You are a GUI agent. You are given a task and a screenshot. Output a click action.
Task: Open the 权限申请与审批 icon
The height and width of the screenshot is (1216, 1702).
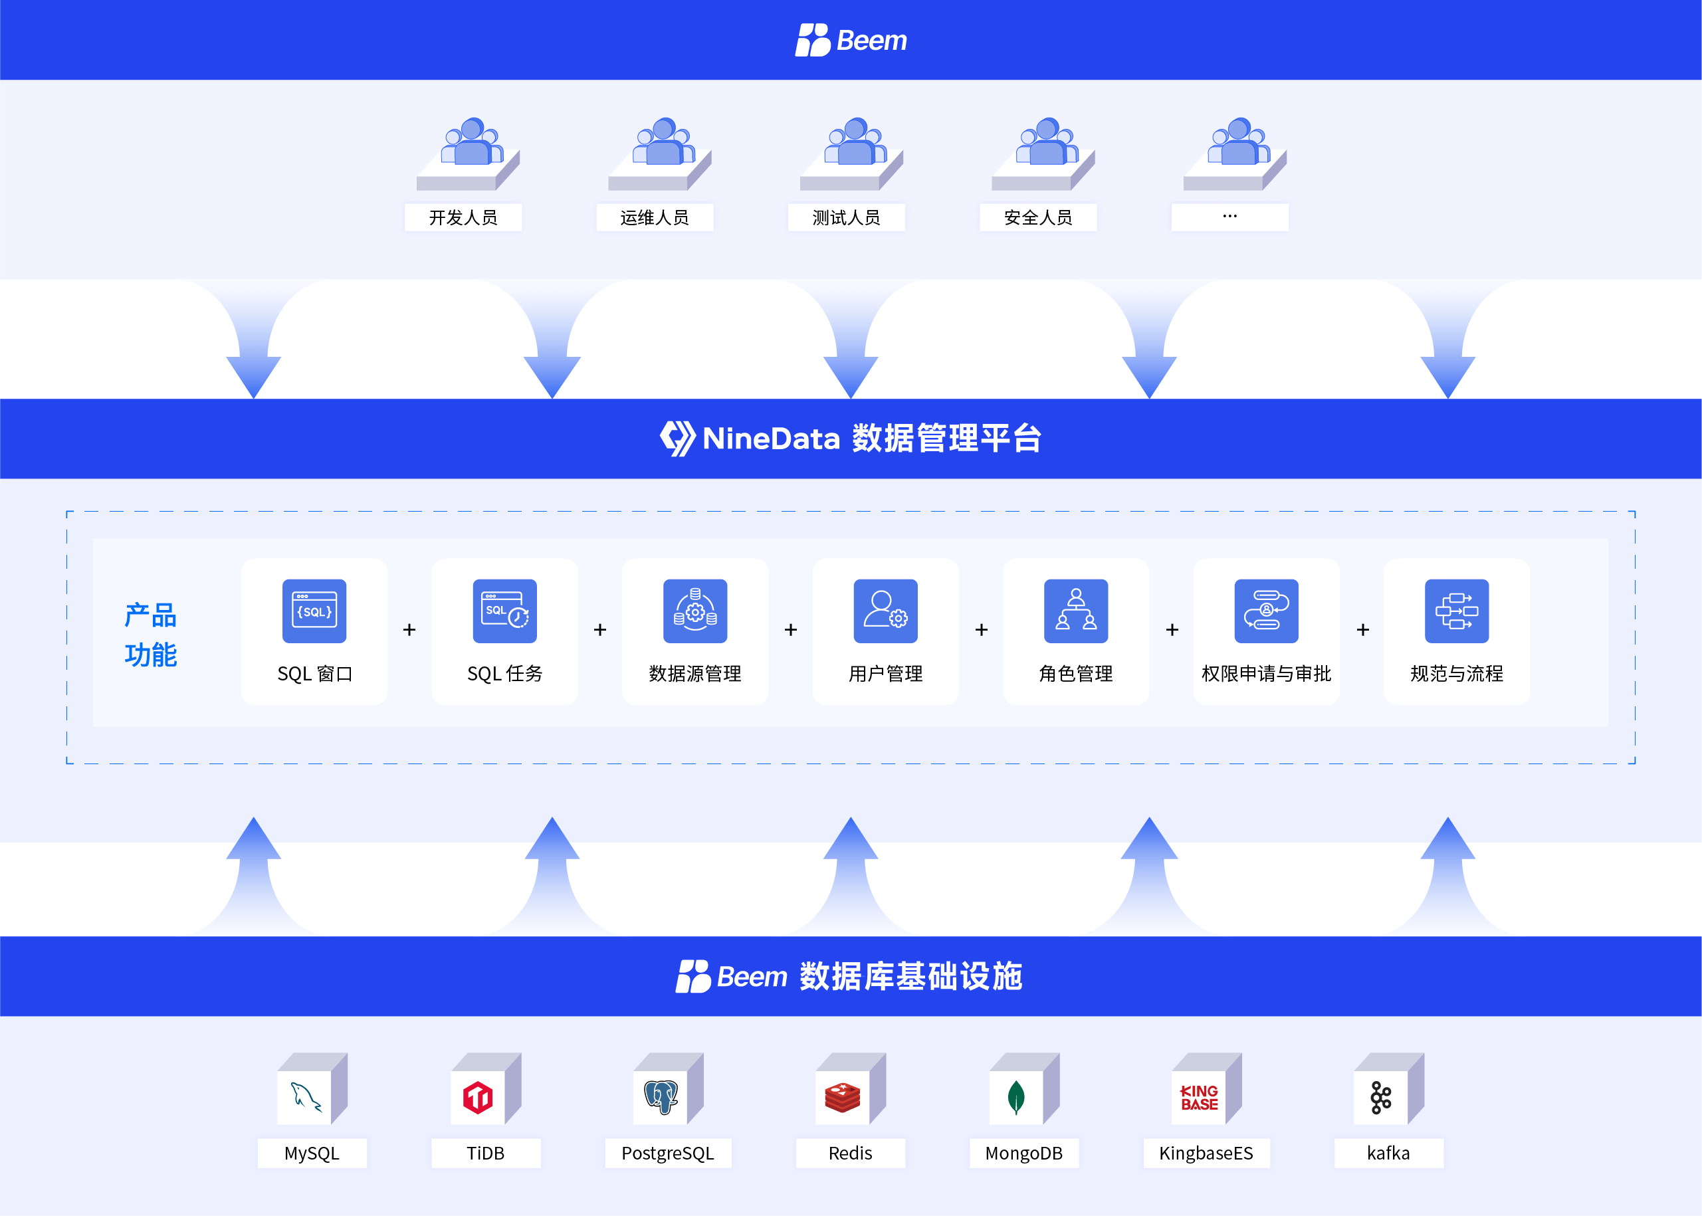tap(1266, 611)
